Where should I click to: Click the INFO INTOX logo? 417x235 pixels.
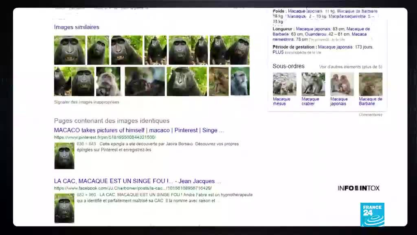tap(358, 188)
